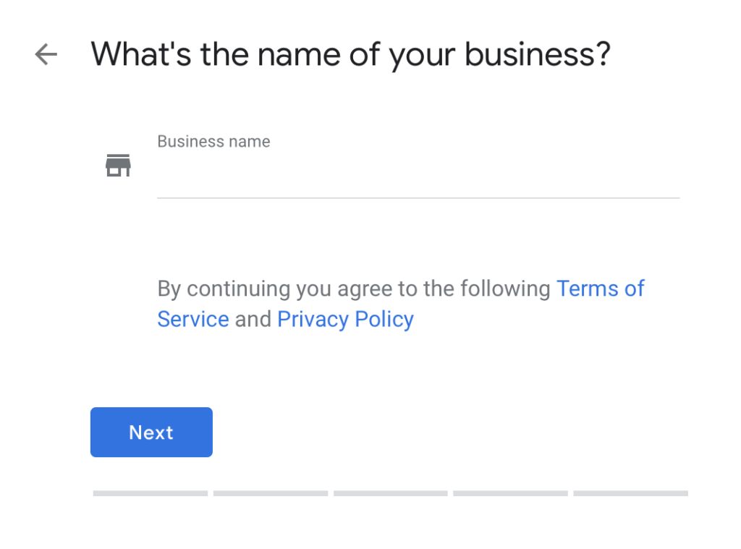Click the Business name placeholder label
The image size is (741, 549).
click(x=213, y=141)
